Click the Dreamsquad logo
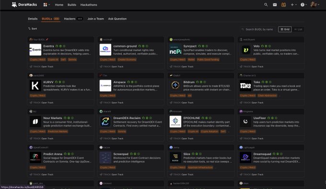 tap(245, 157)
